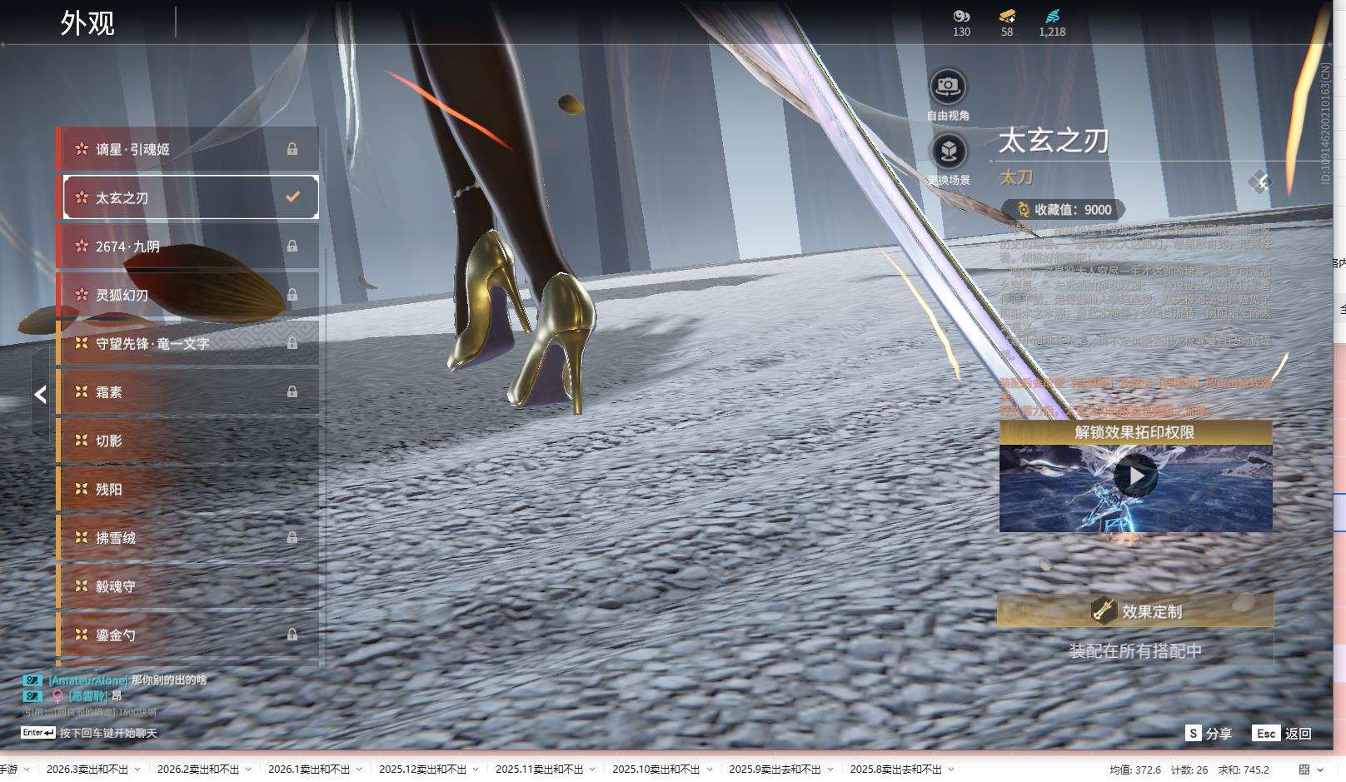1346x782 pixels.
Task: Click the gold ticket currency icon showing 58
Action: point(1007,16)
